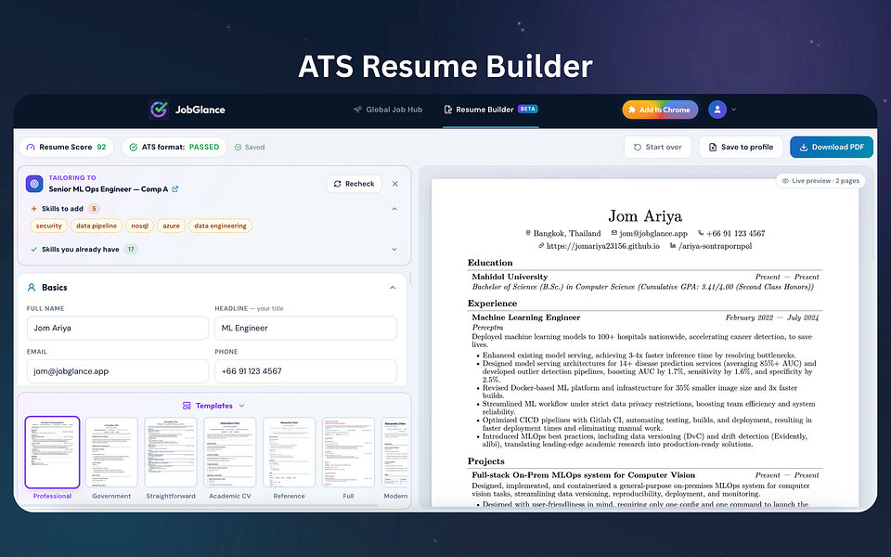The image size is (891, 557).
Task: Click the left panel vertical scrollbar
Action: point(409,278)
